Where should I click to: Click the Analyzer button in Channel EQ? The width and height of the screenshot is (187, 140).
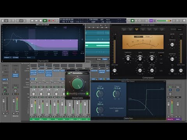click(8, 58)
